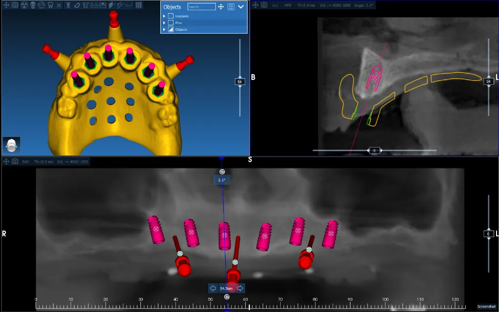Select the implant screw tool icon

click(x=69, y=4)
